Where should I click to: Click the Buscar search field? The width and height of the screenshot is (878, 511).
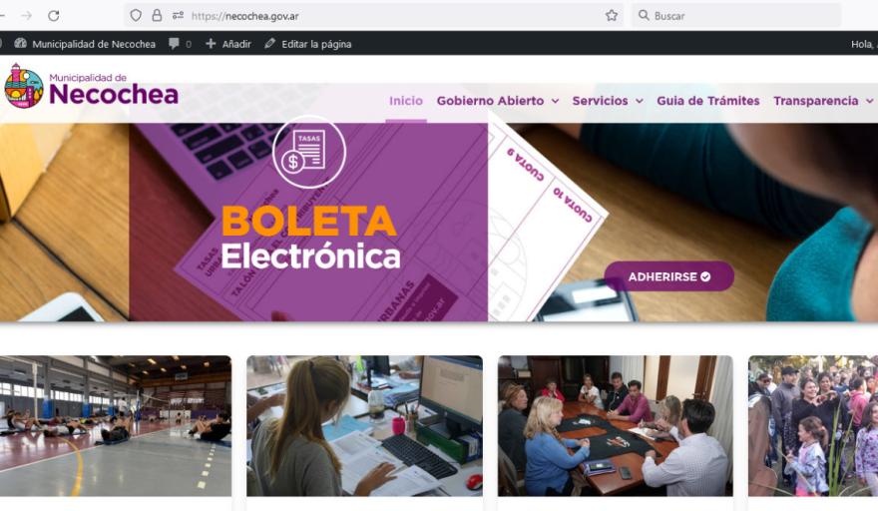point(736,16)
